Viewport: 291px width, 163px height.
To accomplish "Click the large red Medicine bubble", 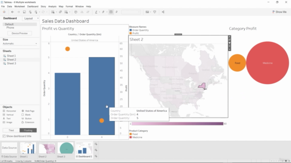I will [267, 63].
